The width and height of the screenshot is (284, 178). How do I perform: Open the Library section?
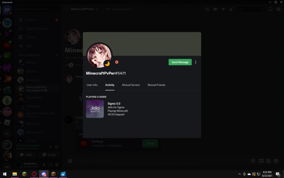[38, 37]
